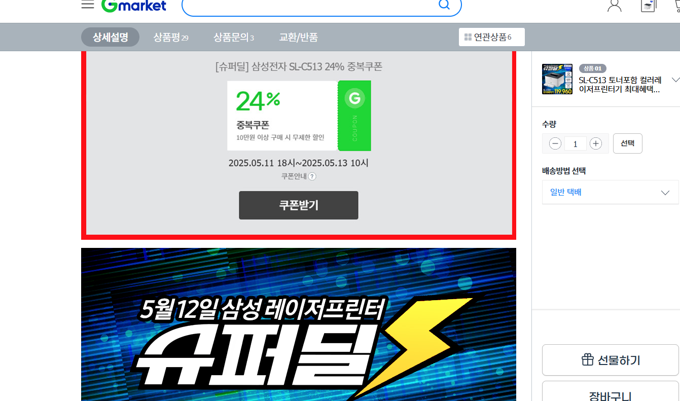This screenshot has width=680, height=401.
Task: Click the quantity 선택 button
Action: click(x=628, y=143)
